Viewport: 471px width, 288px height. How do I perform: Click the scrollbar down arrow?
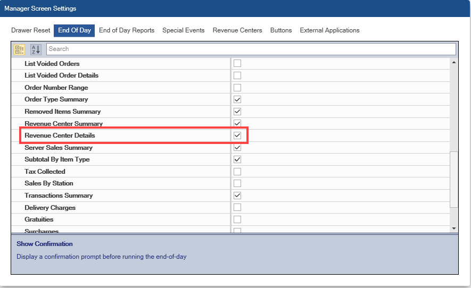tap(453, 228)
